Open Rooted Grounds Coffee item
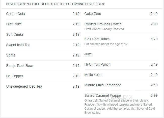Image resolution: width=164 pixels, height=118 pixels. tap(121, 26)
